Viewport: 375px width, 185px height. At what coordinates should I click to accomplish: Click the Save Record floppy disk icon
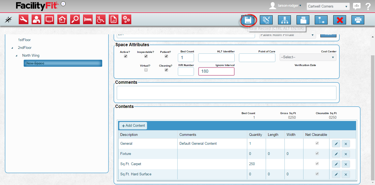coord(248,20)
